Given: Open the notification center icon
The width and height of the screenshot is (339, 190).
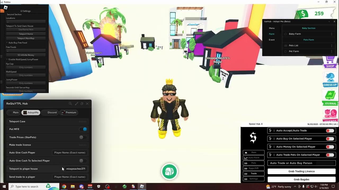Looking at the screenshot, I should pyautogui.click(x=333, y=187).
